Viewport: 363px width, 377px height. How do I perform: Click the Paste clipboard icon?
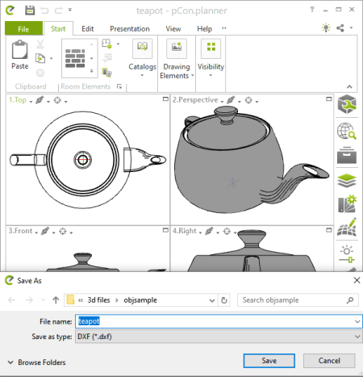(x=19, y=50)
